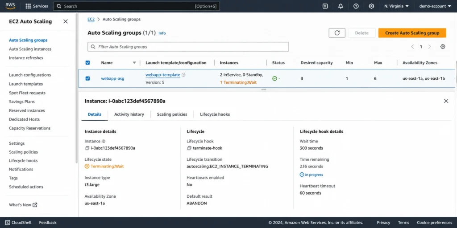Image resolution: width=457 pixels, height=228 pixels.
Task: Select Auto Scaling groups in sidebar
Action: [28, 41]
